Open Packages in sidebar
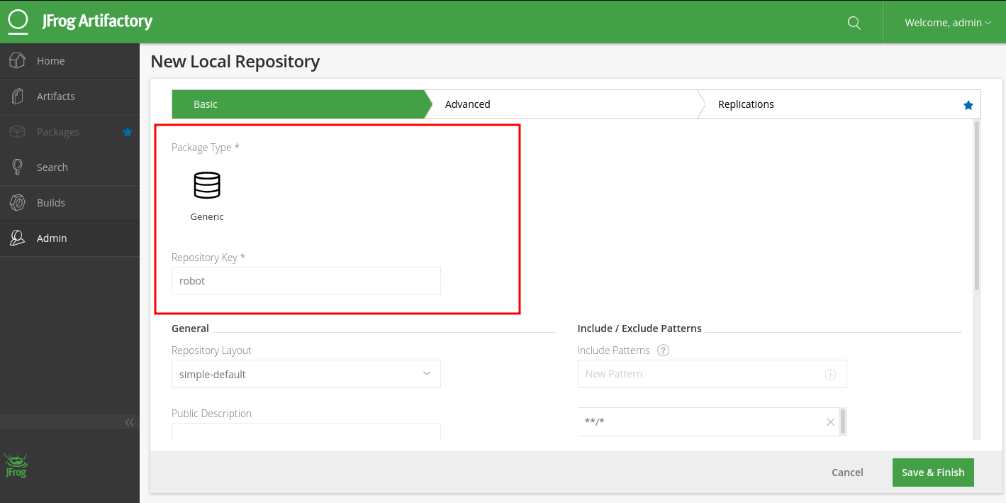 pos(69,132)
